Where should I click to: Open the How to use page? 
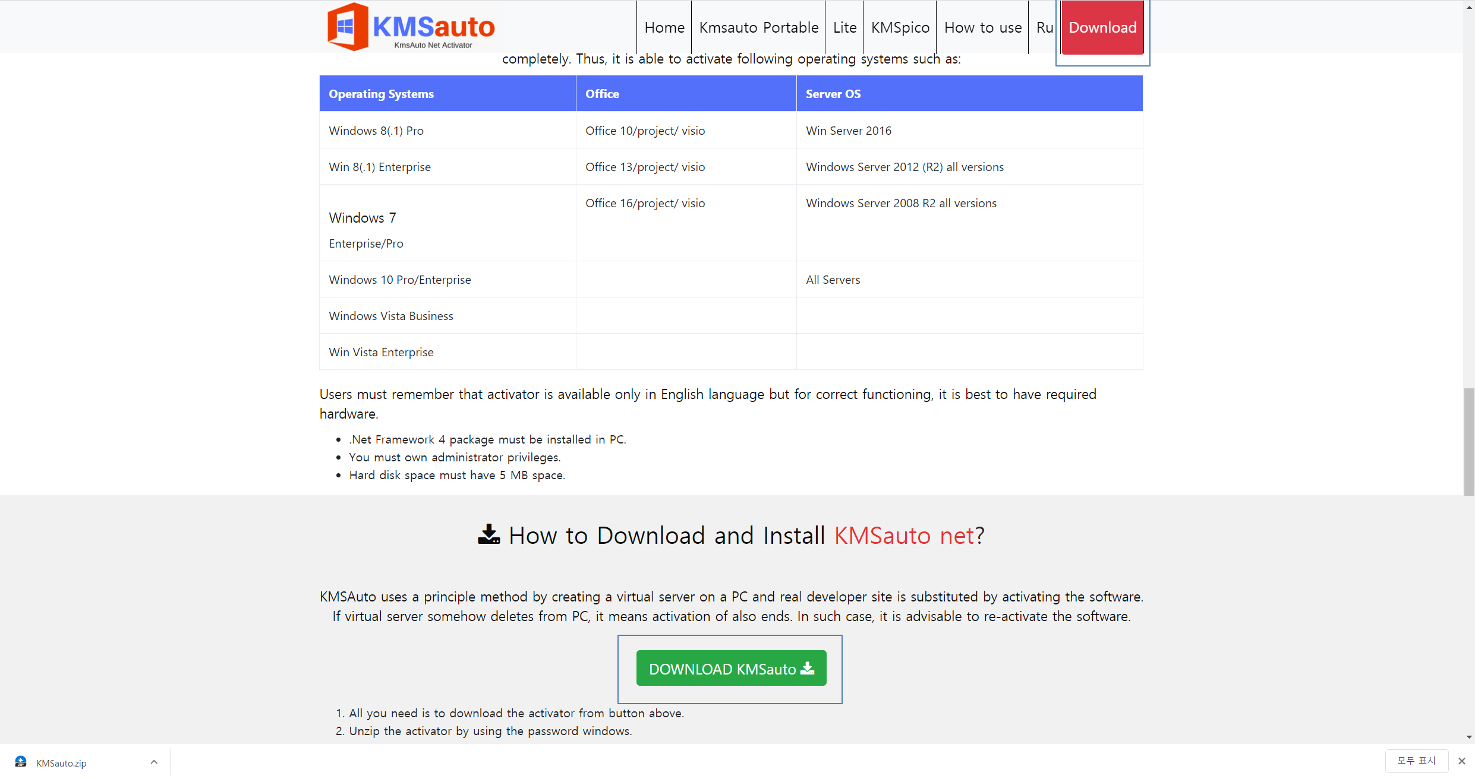click(982, 27)
